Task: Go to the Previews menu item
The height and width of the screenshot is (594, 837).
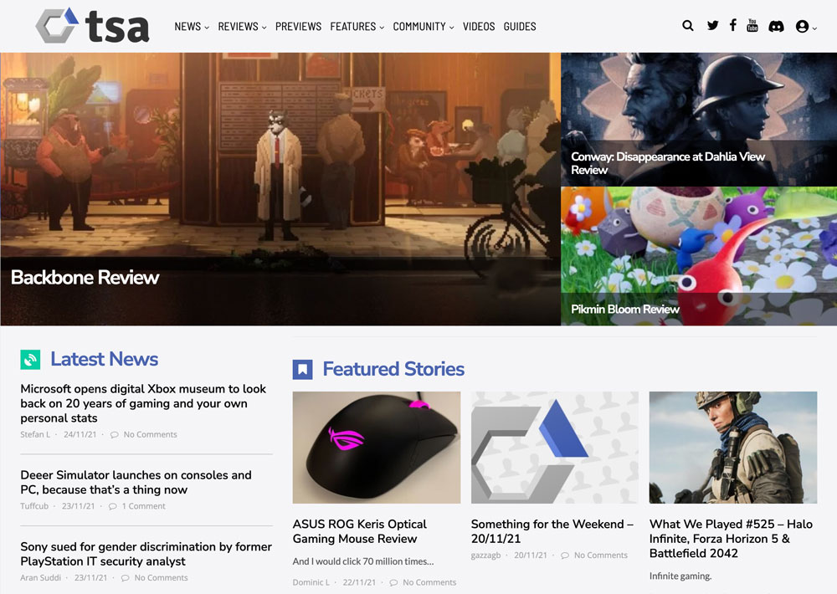Action: click(299, 26)
